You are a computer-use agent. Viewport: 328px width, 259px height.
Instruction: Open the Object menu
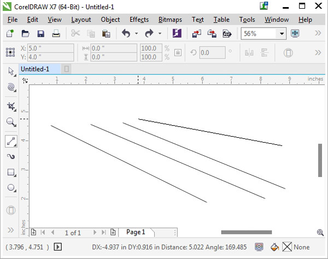tap(110, 20)
